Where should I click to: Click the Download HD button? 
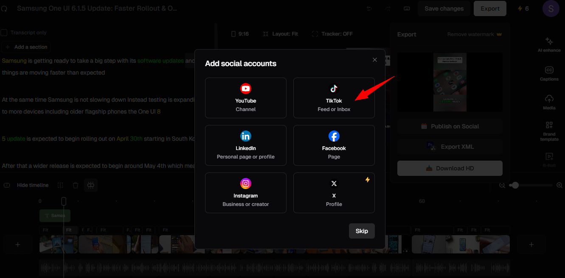(x=450, y=168)
